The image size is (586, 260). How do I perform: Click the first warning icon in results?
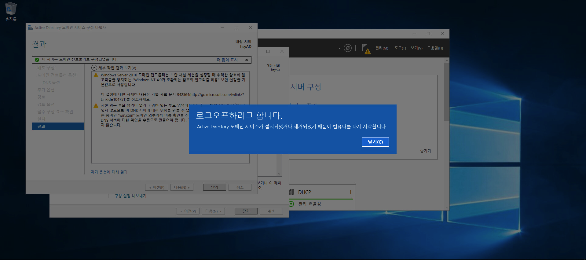(x=96, y=75)
